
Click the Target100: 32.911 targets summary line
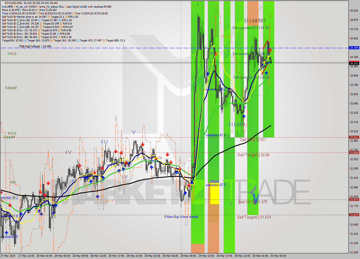(64, 40)
